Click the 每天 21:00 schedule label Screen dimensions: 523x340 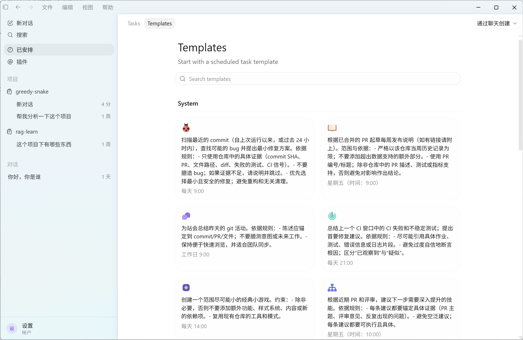[340, 263]
